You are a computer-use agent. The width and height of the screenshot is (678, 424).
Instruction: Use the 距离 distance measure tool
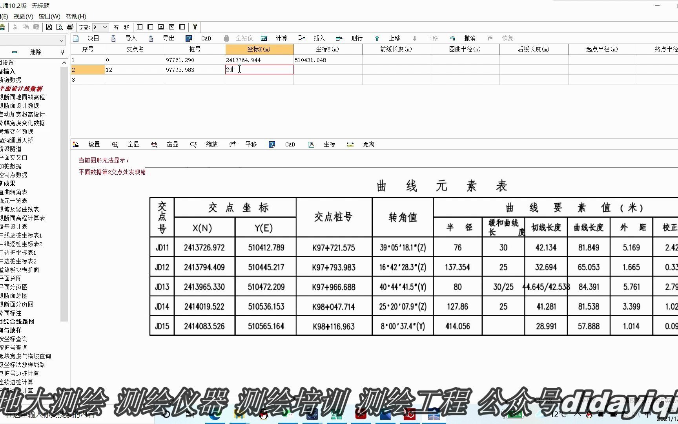(x=368, y=144)
